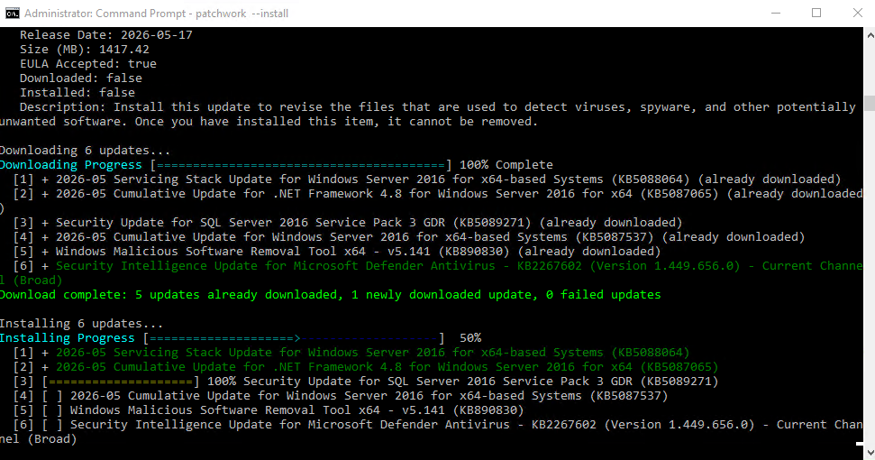The width and height of the screenshot is (875, 460).
Task: Close the Command Prompt window
Action: tap(858, 13)
